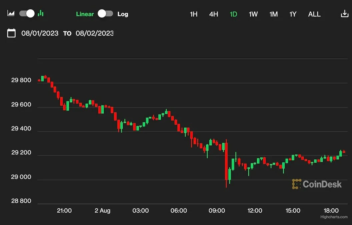
Task: Edit the end date 08/02/2023
Action: pyautogui.click(x=94, y=33)
